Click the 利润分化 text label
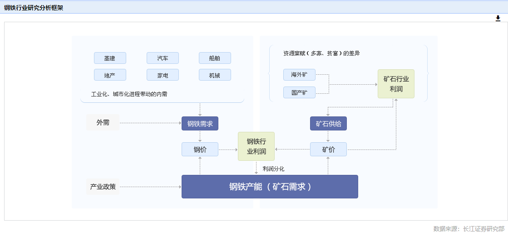The height and width of the screenshot is (241, 508). point(273,169)
